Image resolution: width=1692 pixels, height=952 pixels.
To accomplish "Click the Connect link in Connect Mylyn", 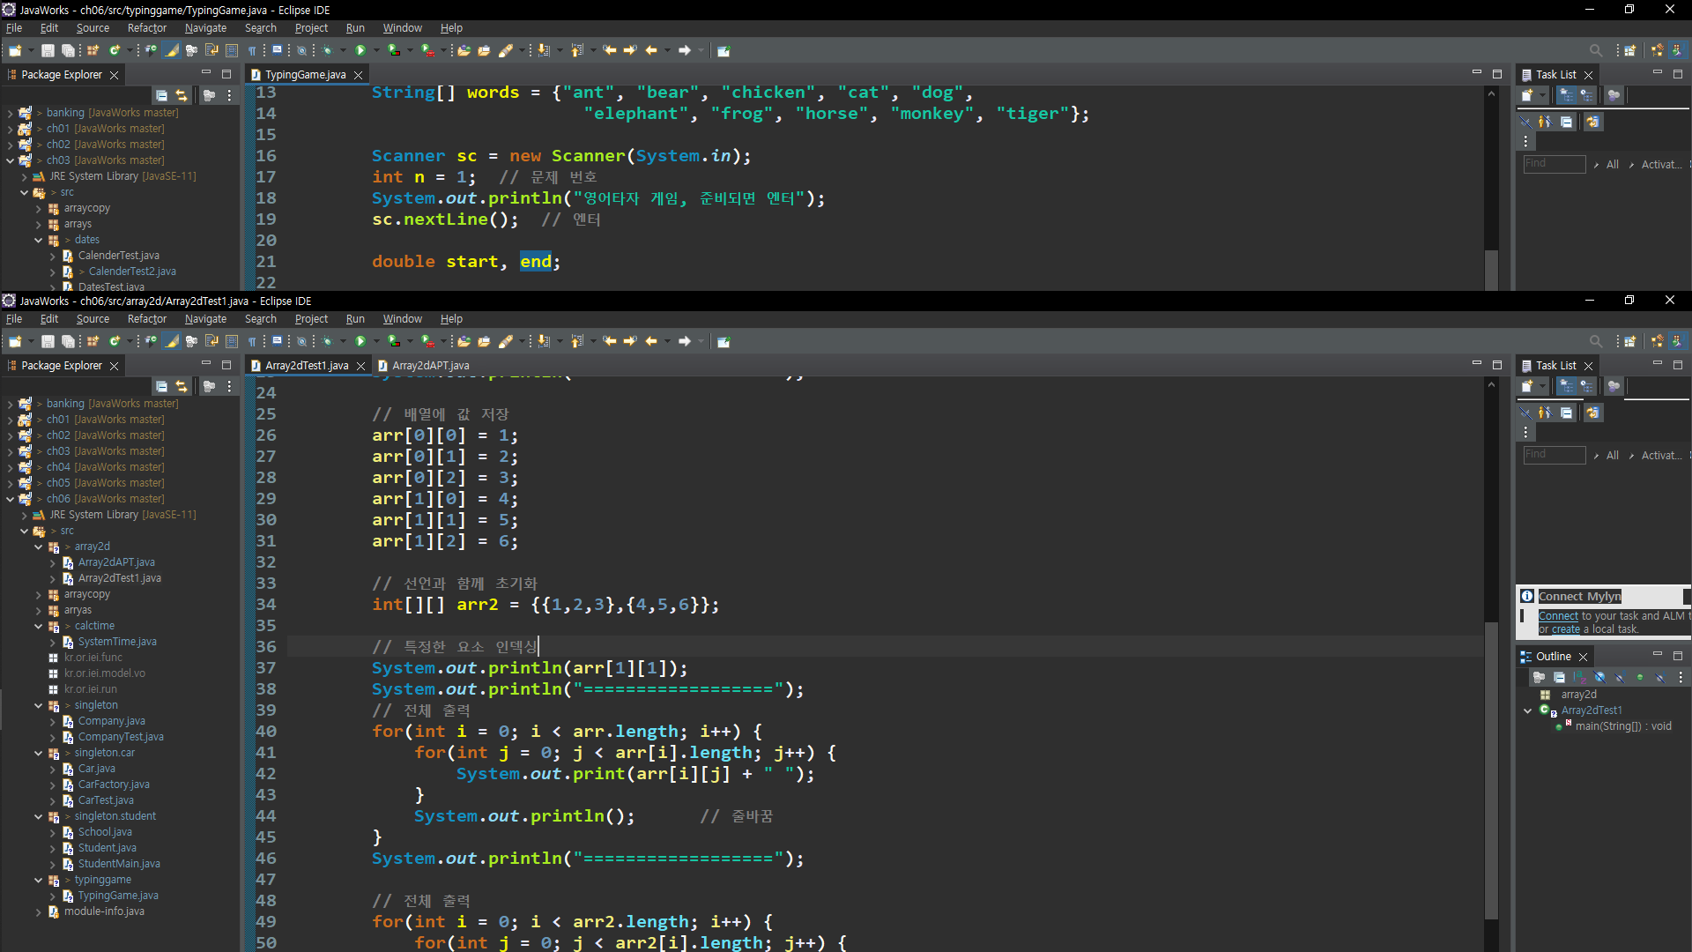I will pyautogui.click(x=1557, y=616).
